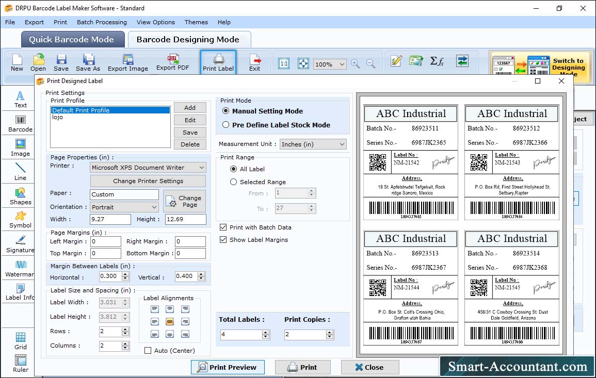The height and width of the screenshot is (378, 596).
Task: Increase Vertical label margin via stepper
Action: click(201, 274)
